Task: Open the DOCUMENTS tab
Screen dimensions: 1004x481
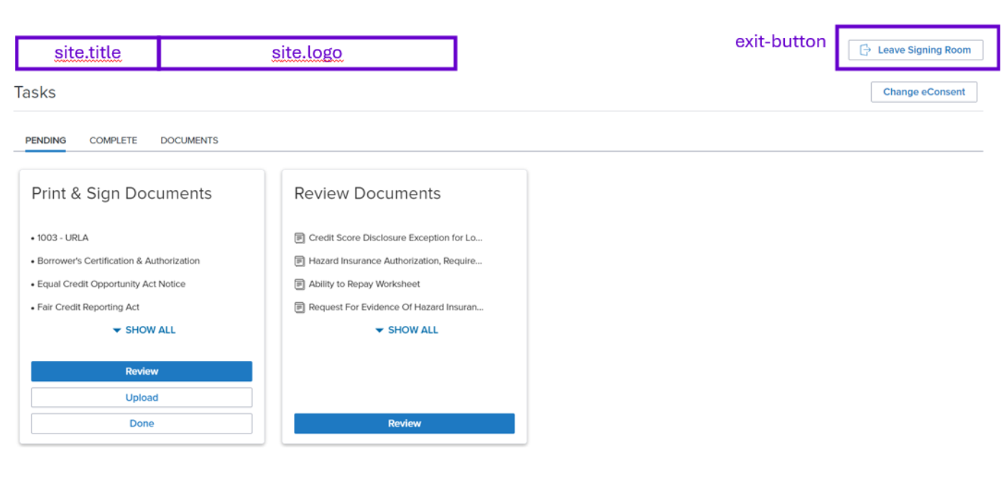Action: (x=188, y=140)
